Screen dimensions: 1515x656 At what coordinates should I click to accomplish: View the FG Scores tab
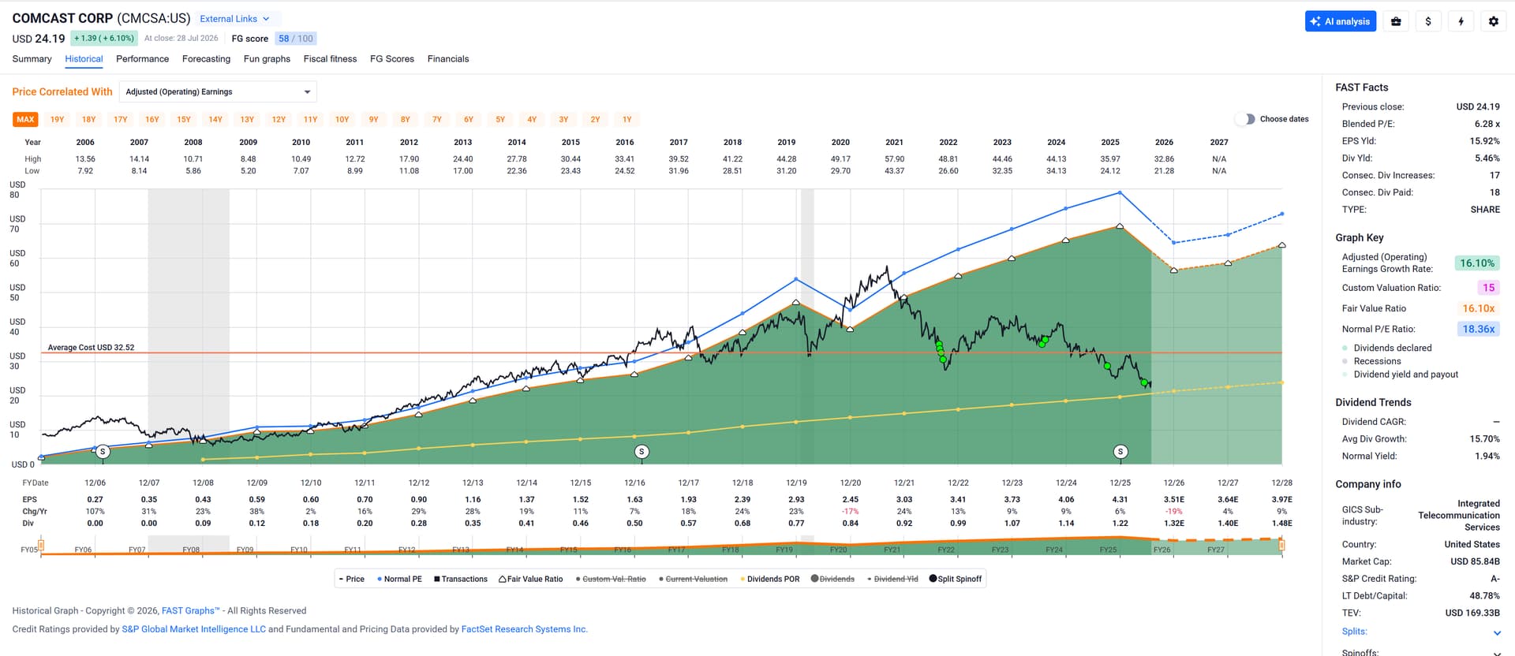(x=392, y=59)
